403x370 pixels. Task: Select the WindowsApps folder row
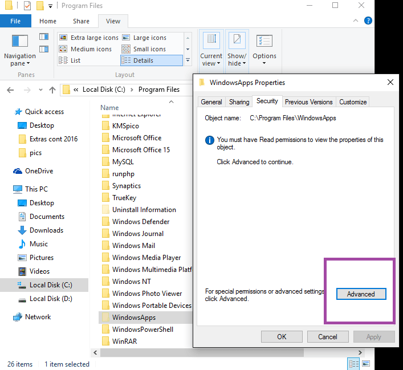point(146,318)
